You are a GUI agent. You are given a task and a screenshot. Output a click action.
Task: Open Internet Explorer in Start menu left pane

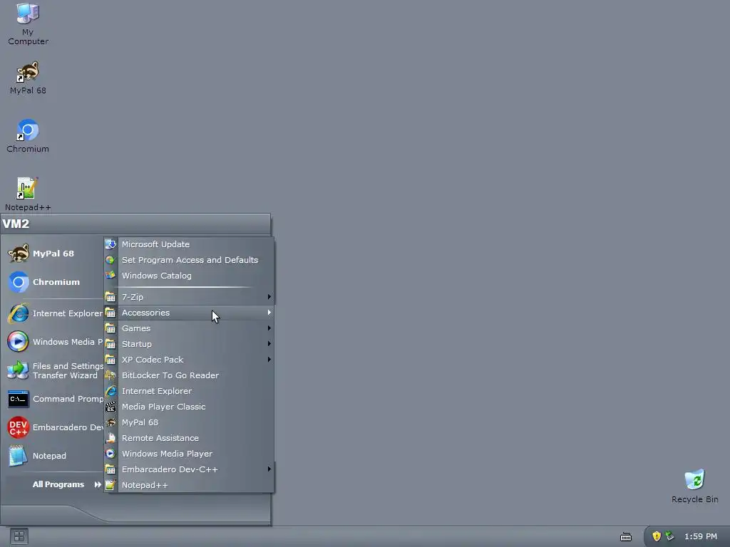click(55, 313)
